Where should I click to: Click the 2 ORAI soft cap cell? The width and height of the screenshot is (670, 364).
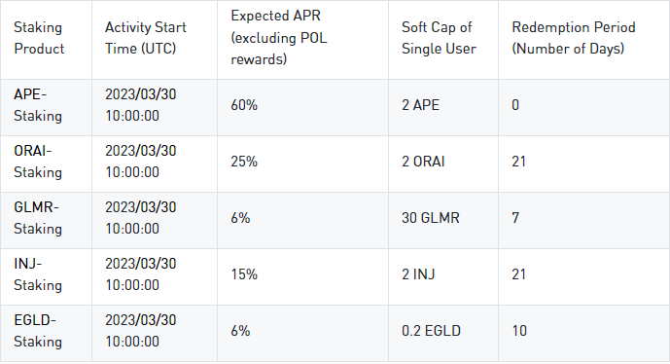click(x=423, y=162)
